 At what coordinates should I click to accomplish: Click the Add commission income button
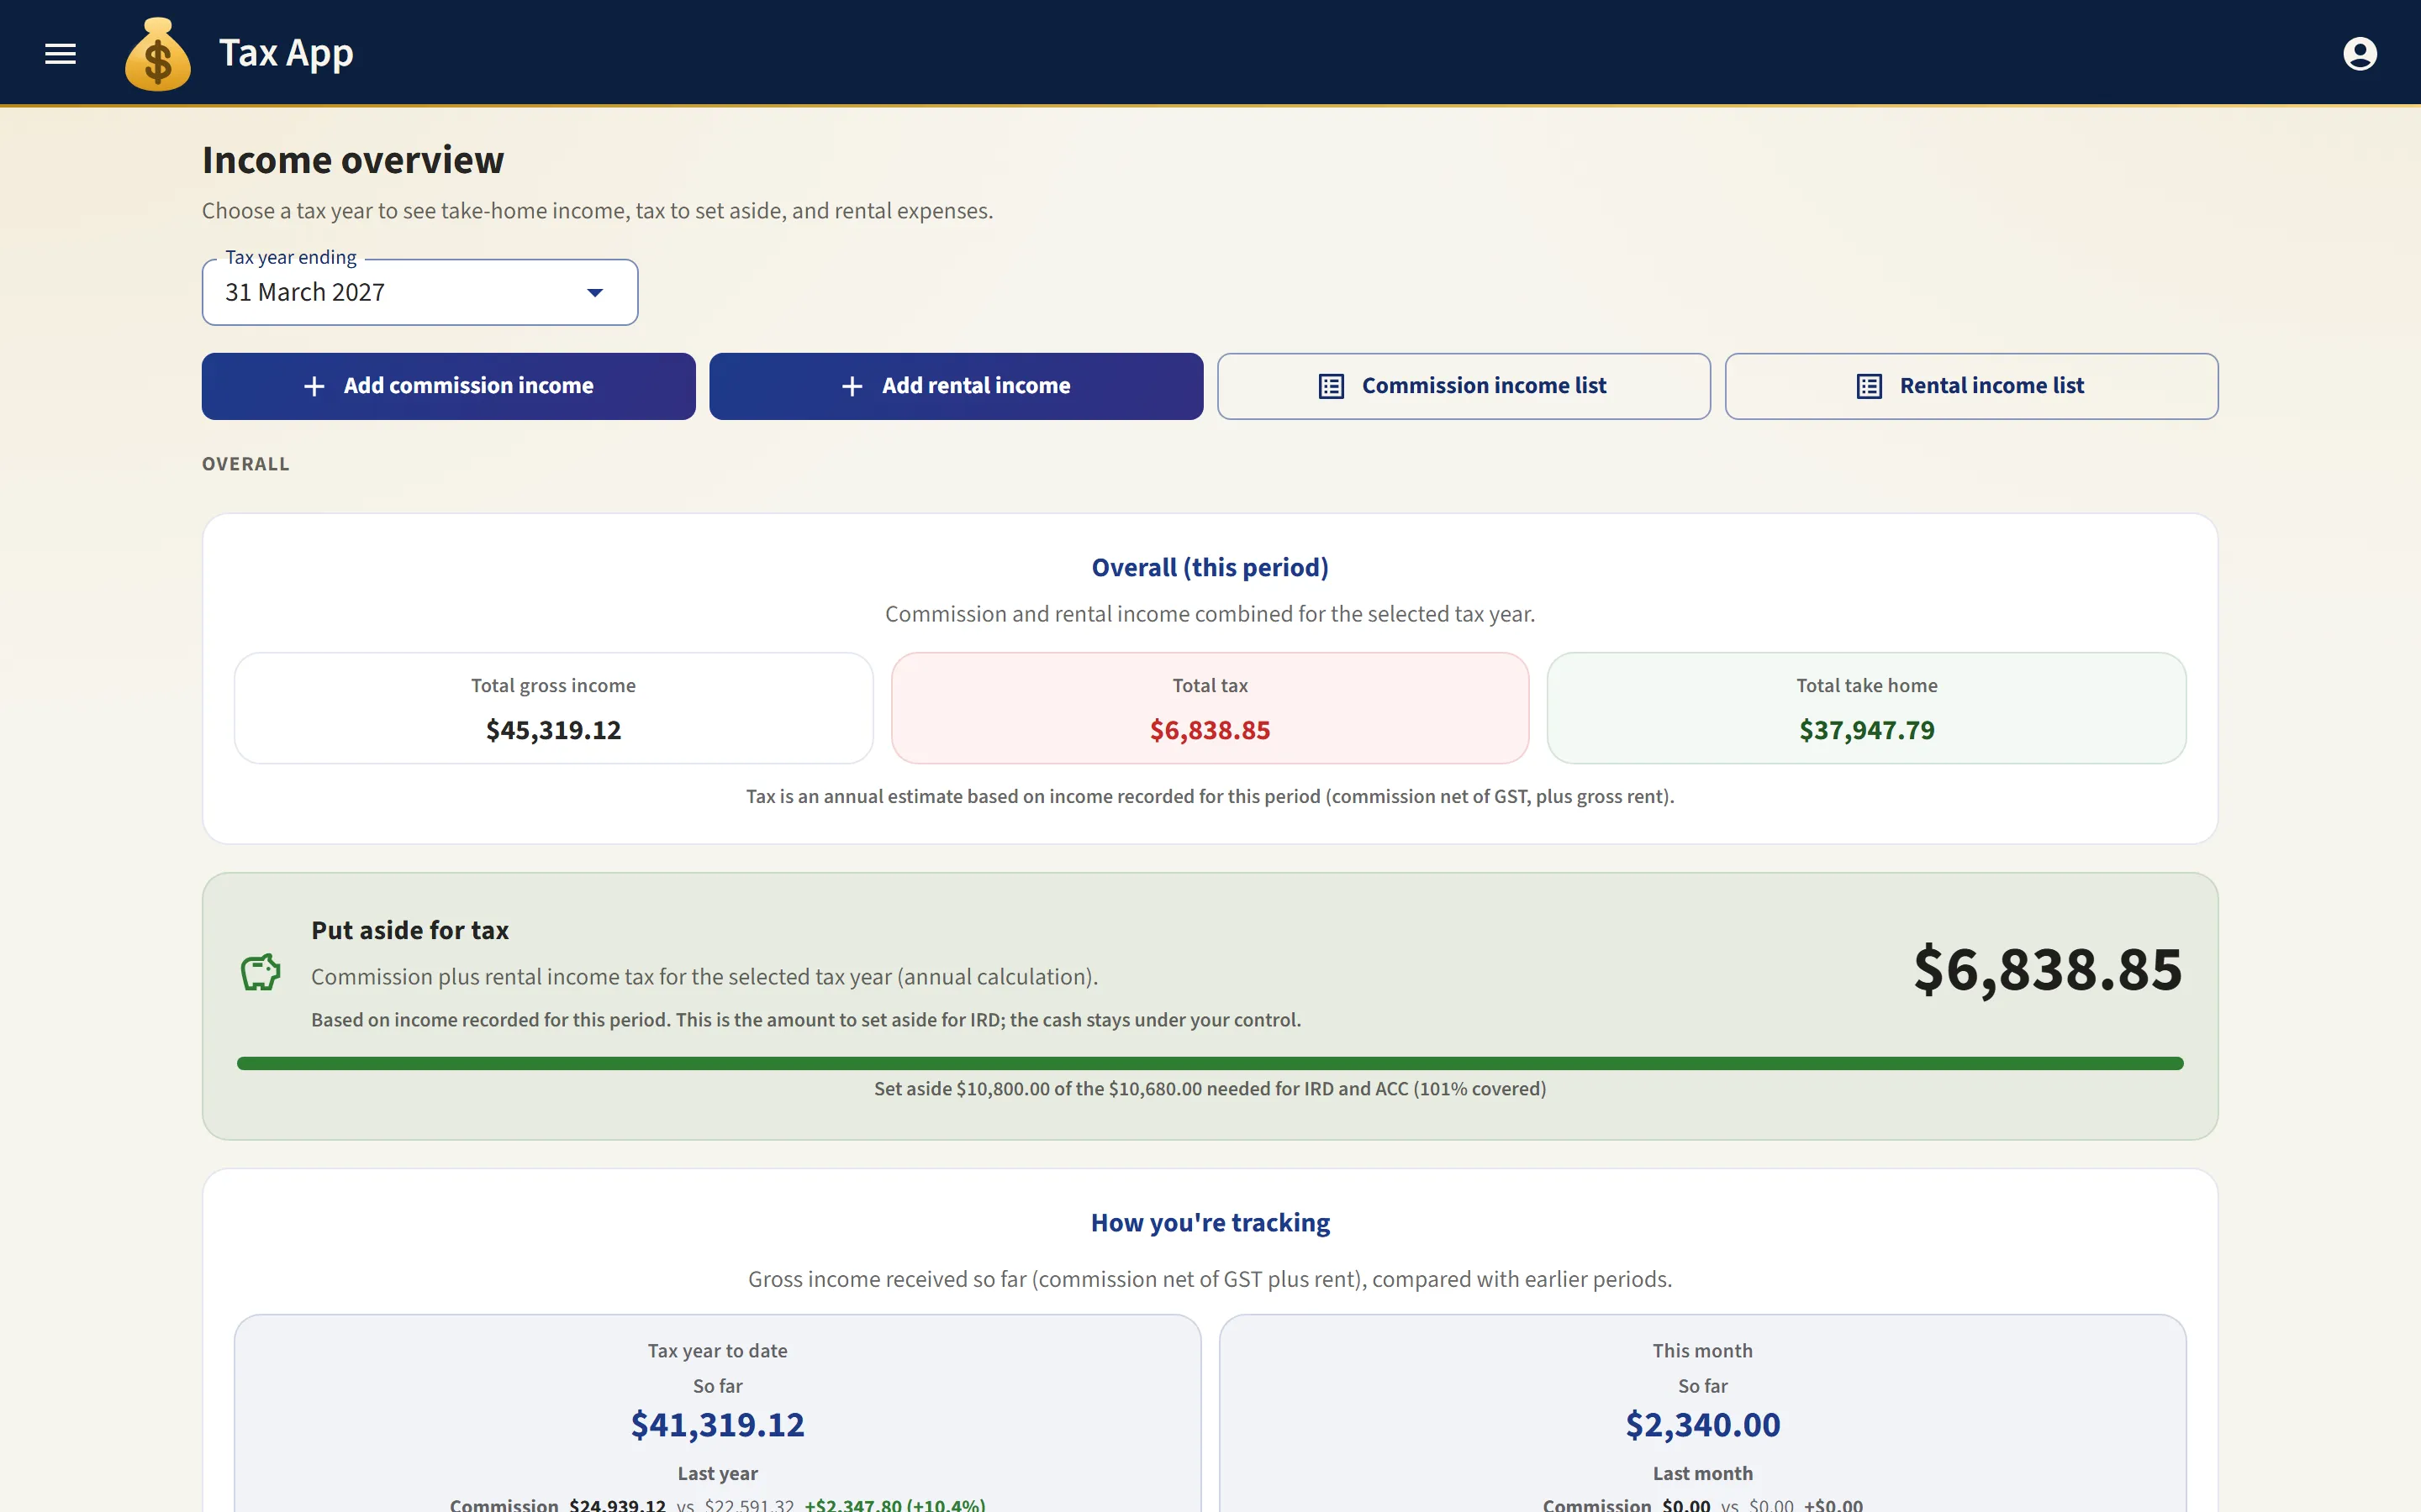click(448, 386)
